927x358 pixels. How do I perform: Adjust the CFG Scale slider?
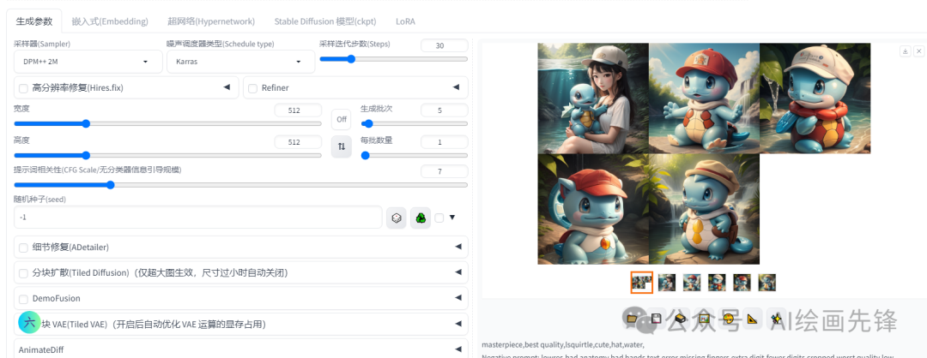[240, 185]
